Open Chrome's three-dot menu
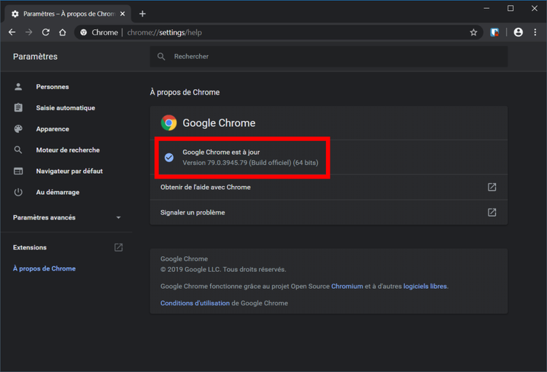 535,32
